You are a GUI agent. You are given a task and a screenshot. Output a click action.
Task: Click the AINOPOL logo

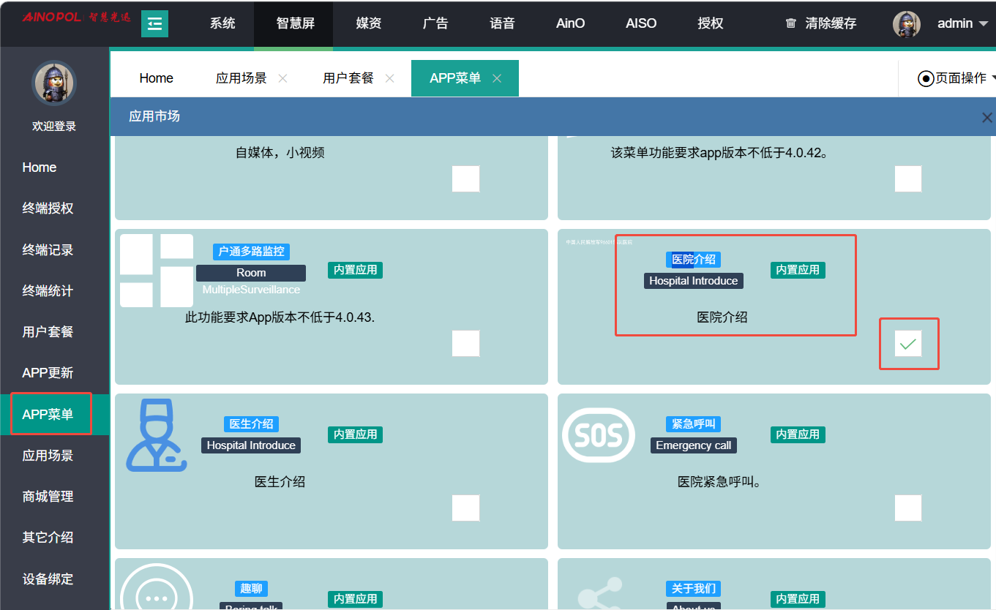pyautogui.click(x=76, y=17)
